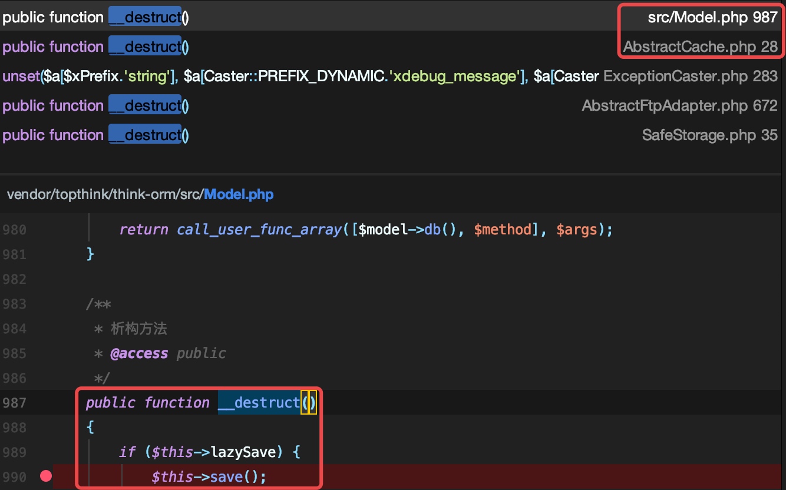Remove the breakpoint dot on line 990
Image resolution: width=786 pixels, height=490 pixels.
pos(46,476)
